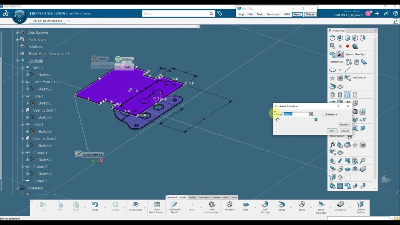Image resolution: width=400 pixels, height=225 pixels.
Task: Select the Wall On Edge tool
Action: 265,207
